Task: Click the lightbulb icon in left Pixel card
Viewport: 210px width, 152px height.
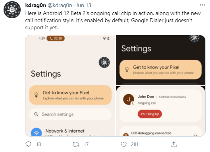Action: [x=37, y=95]
